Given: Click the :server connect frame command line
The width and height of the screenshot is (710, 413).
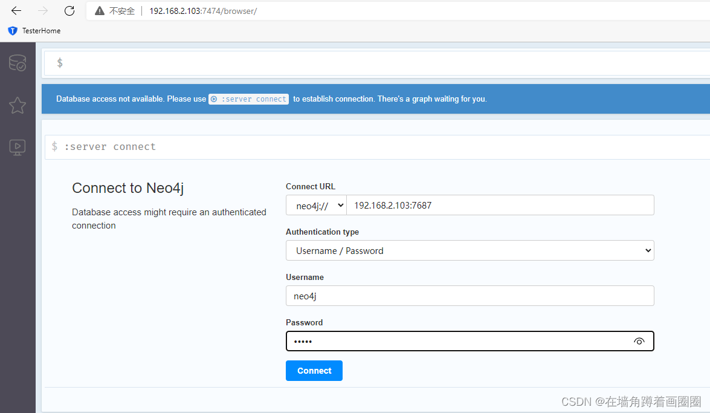Looking at the screenshot, I should (376, 147).
